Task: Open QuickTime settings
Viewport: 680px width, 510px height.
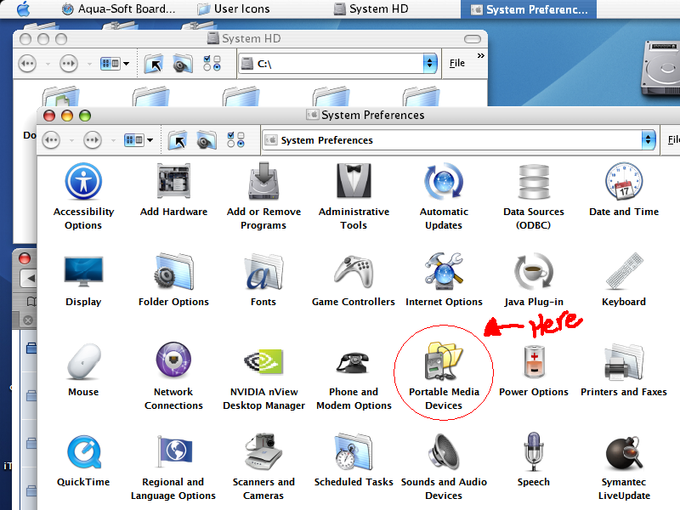Action: 83,461
